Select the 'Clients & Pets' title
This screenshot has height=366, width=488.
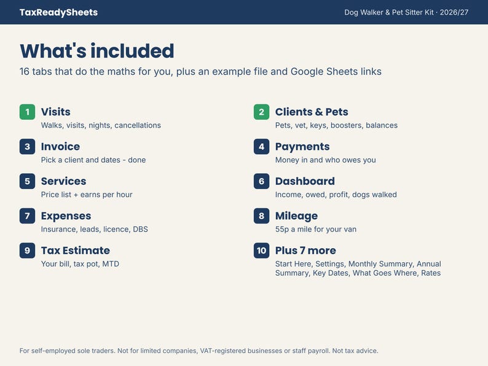click(x=312, y=112)
